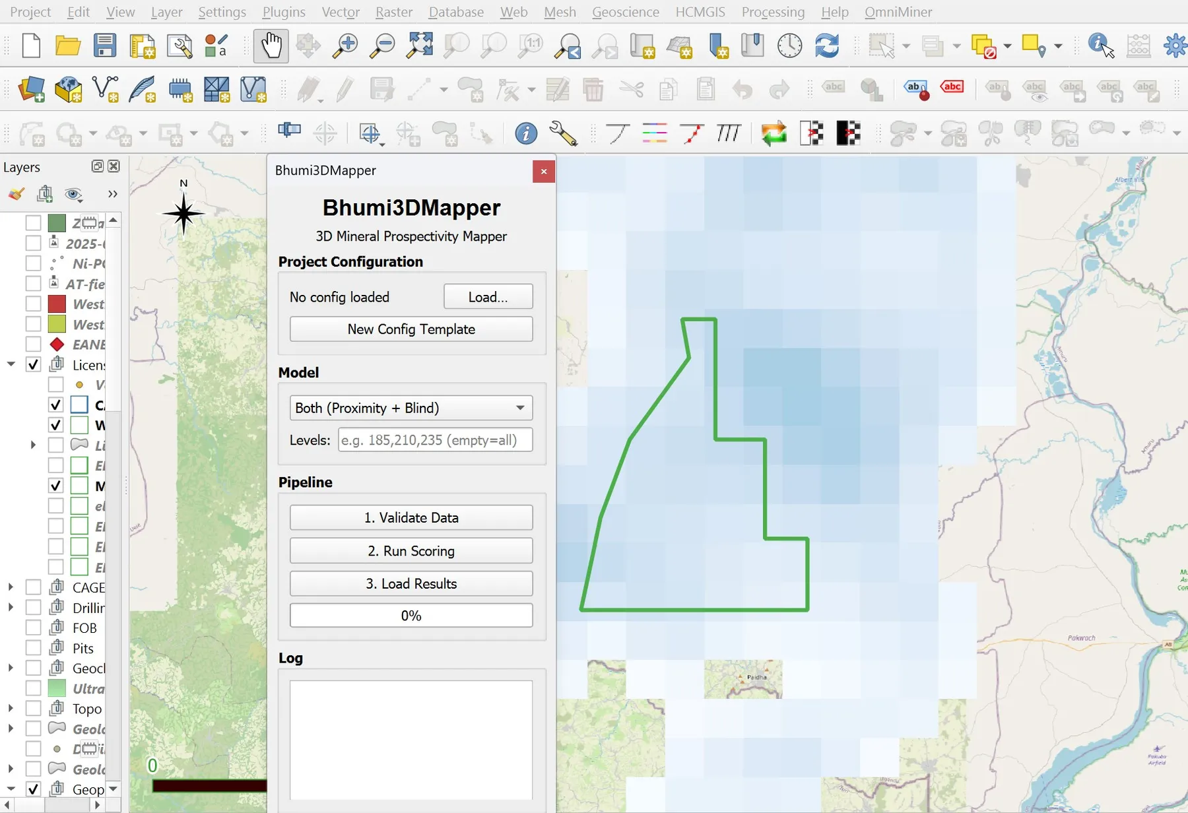This screenshot has width=1188, height=813.
Task: Click 2. Run Scoring button
Action: pos(411,550)
